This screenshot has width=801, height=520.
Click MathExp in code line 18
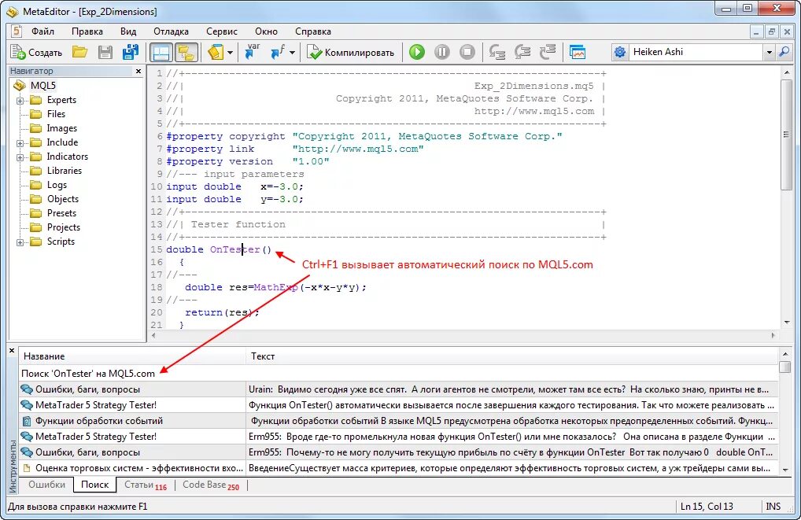[x=276, y=287]
